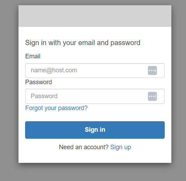
Task: Create an account via Sign up
Action: [121, 147]
